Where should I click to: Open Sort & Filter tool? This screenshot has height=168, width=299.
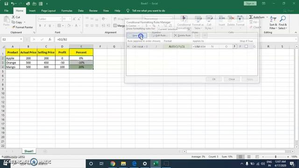pyautogui.click(x=273, y=23)
